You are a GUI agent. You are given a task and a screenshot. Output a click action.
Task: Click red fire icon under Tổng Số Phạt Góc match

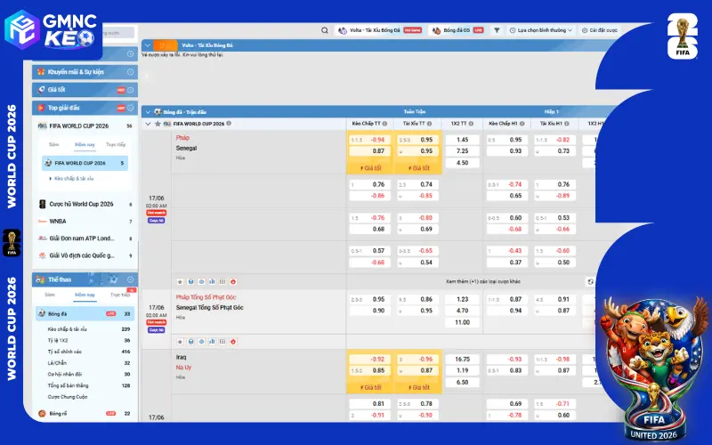click(233, 342)
